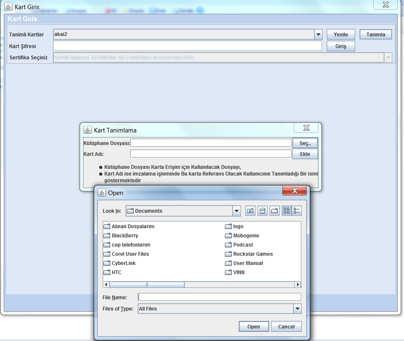Click the Up One Level icon
404x341 pixels.
point(250,211)
